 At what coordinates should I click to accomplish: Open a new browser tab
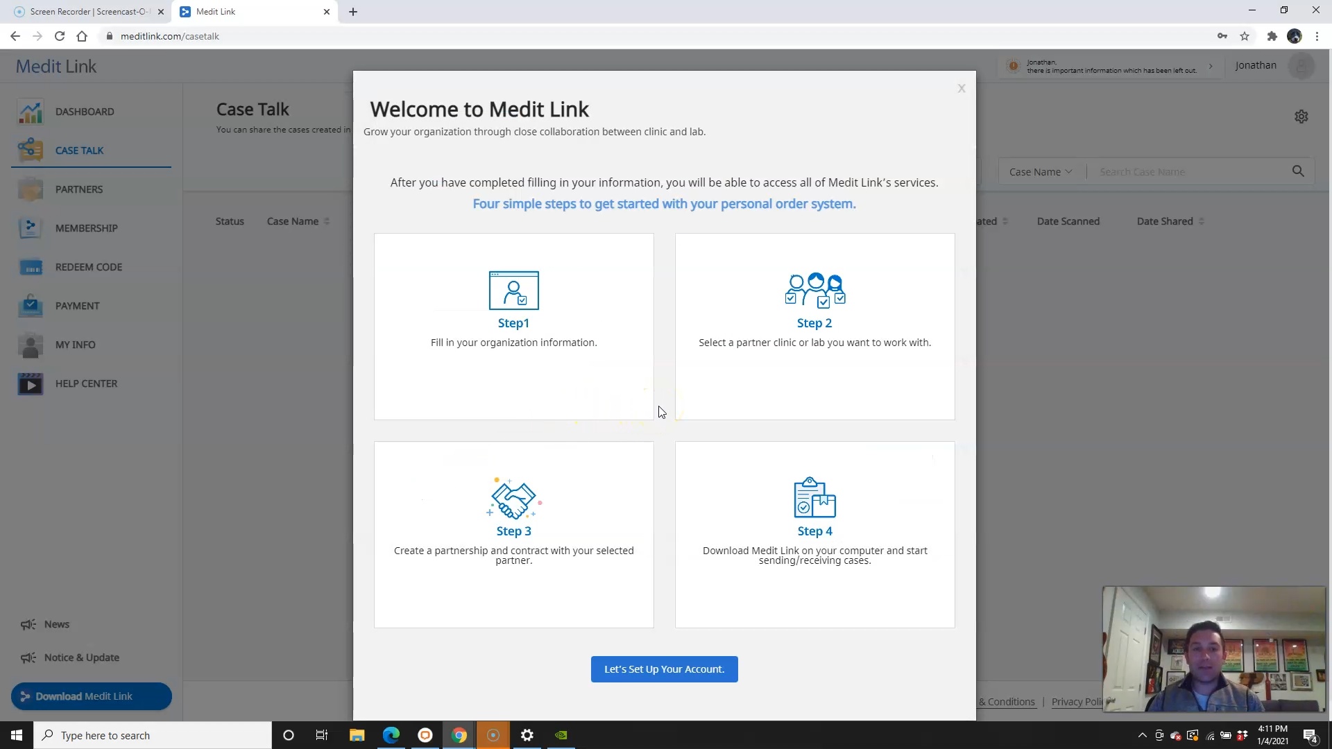point(353,12)
